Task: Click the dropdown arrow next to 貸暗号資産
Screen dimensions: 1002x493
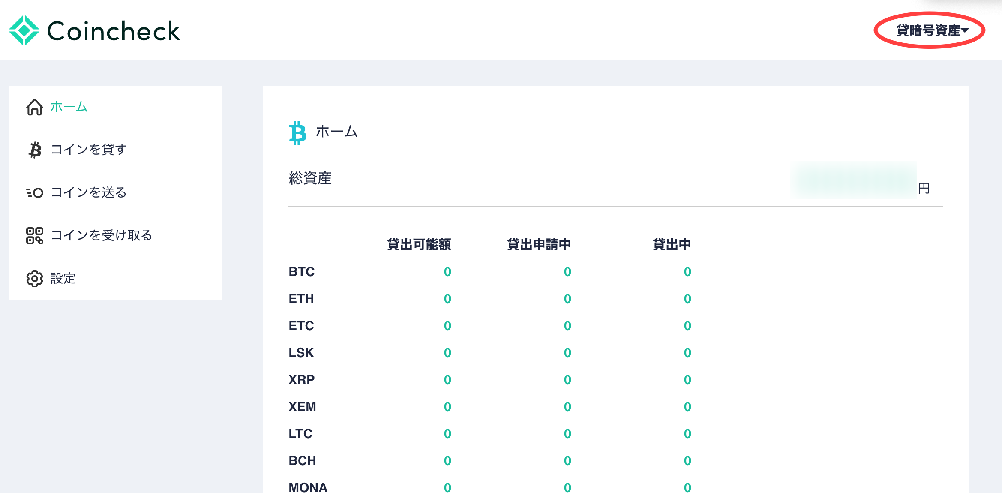Action: pyautogui.click(x=965, y=30)
